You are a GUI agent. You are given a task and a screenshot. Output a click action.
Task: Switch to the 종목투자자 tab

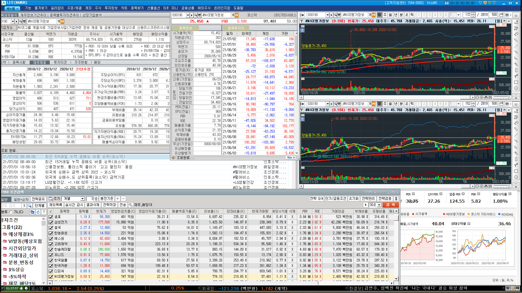point(236,28)
